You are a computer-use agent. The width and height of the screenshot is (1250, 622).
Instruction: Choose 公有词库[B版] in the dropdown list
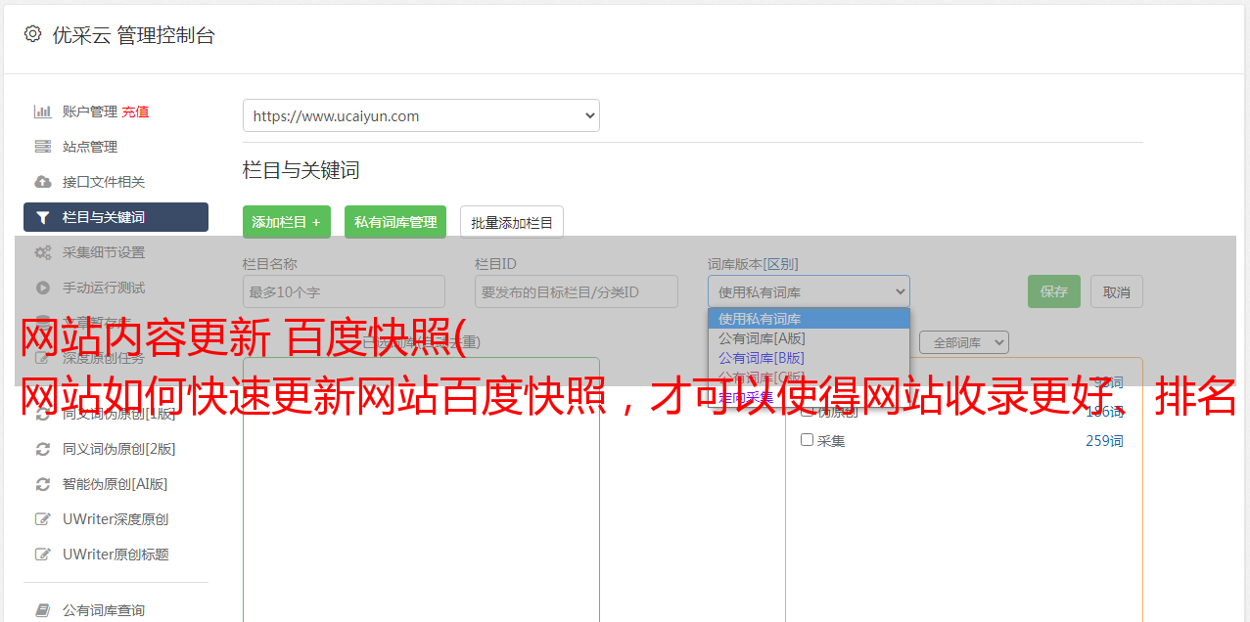point(809,358)
